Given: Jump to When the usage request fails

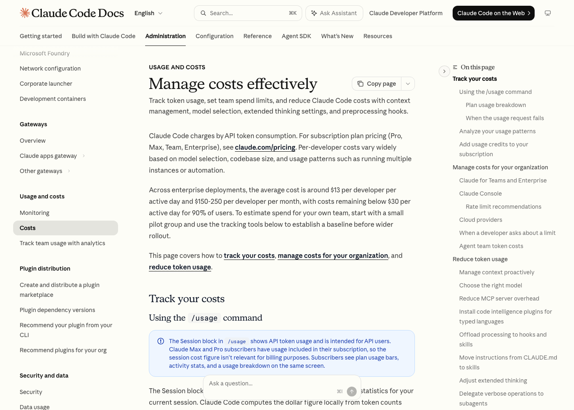Looking at the screenshot, I should tap(505, 118).
